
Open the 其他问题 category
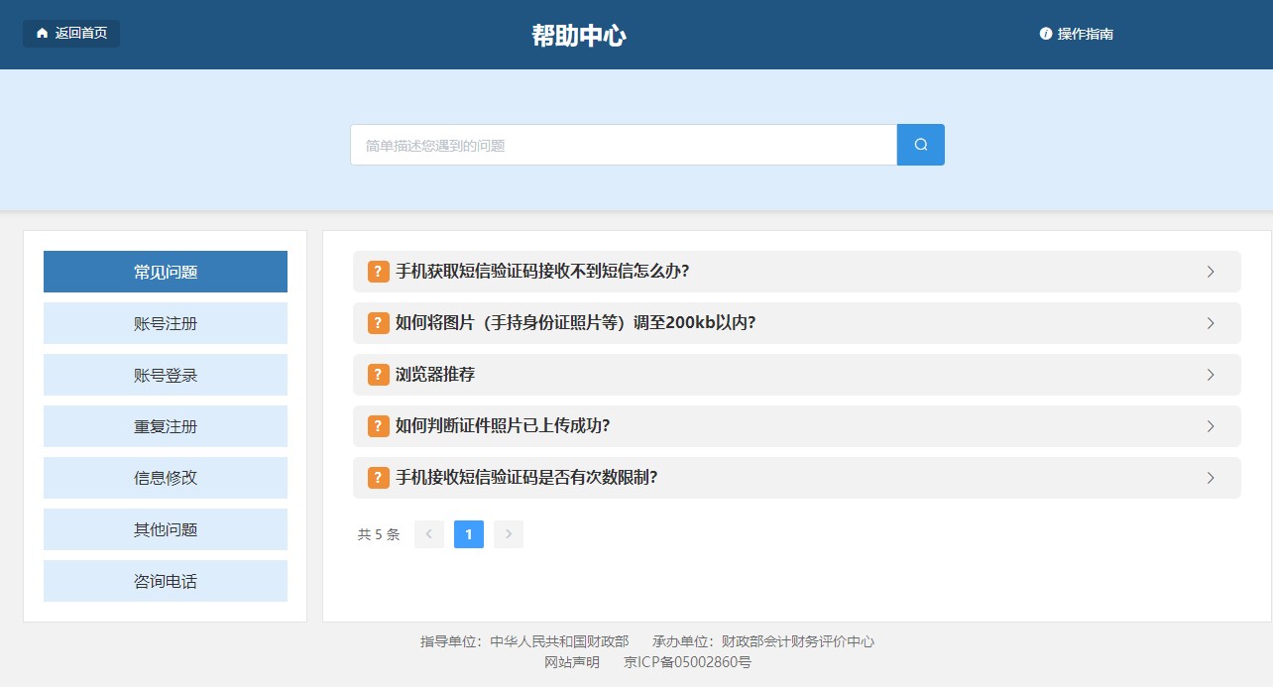(x=166, y=529)
